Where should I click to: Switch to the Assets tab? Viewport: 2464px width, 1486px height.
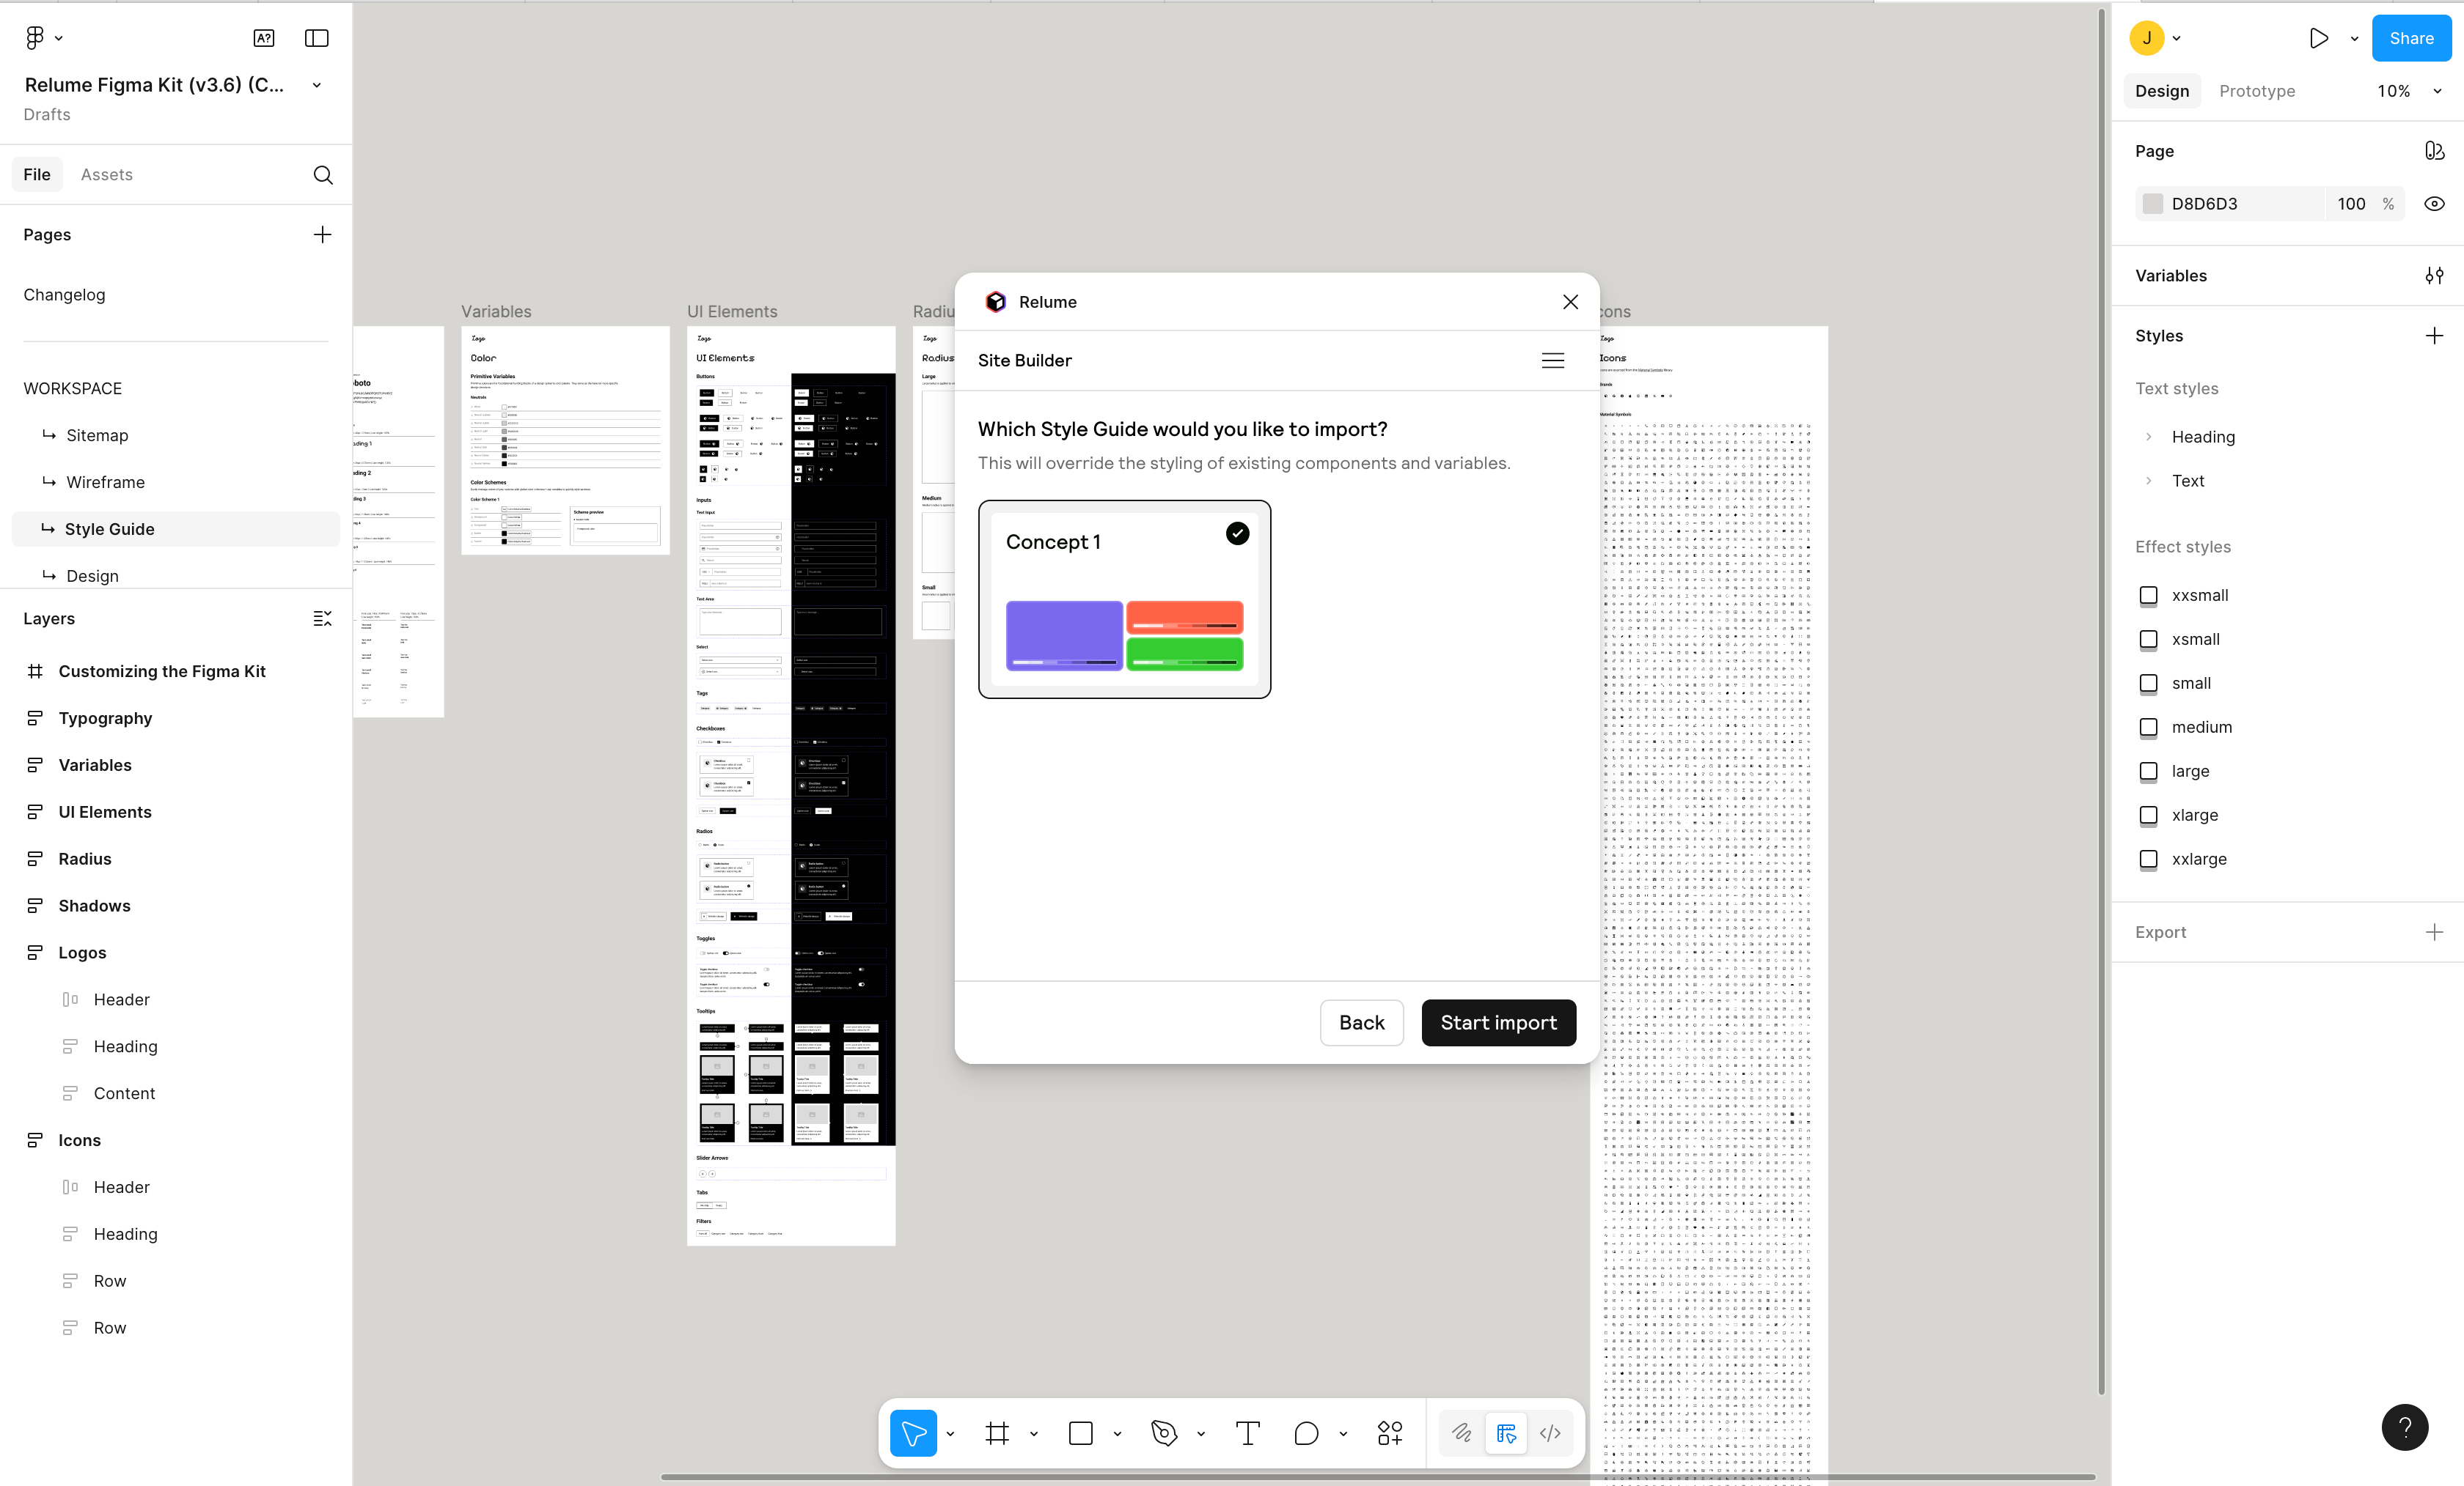tap(107, 175)
